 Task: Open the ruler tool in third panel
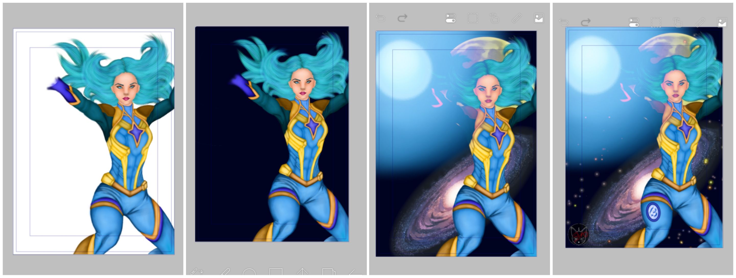pos(516,19)
